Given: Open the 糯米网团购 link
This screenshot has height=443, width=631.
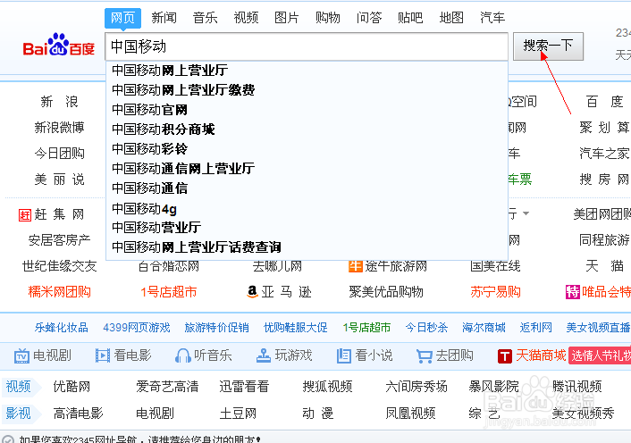Looking at the screenshot, I should (x=59, y=291).
